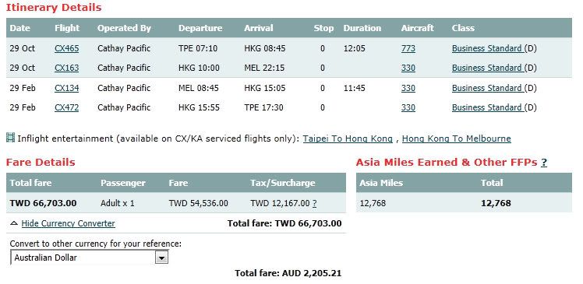The width and height of the screenshot is (583, 284).
Task: Click the collapse triangle beside Hide Currency Converter
Action: 14,223
